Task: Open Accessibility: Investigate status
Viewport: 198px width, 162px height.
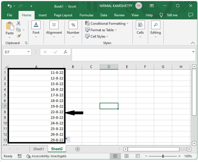Action: [46, 156]
